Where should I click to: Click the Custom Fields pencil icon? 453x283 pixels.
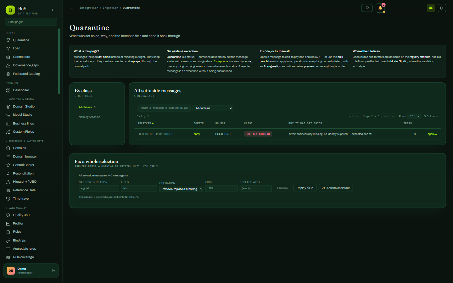pos(8,132)
